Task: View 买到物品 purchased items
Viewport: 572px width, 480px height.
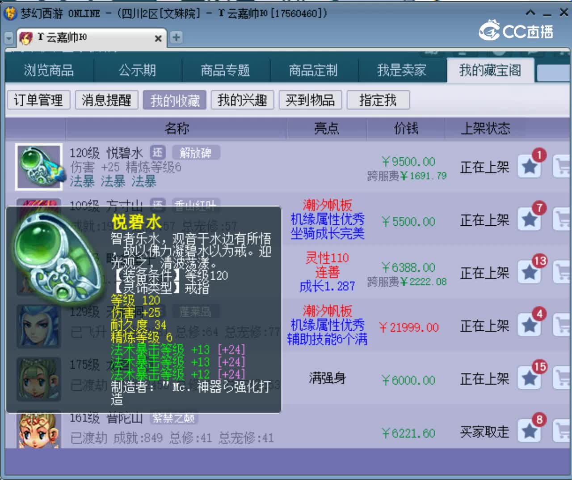Action: coord(310,100)
